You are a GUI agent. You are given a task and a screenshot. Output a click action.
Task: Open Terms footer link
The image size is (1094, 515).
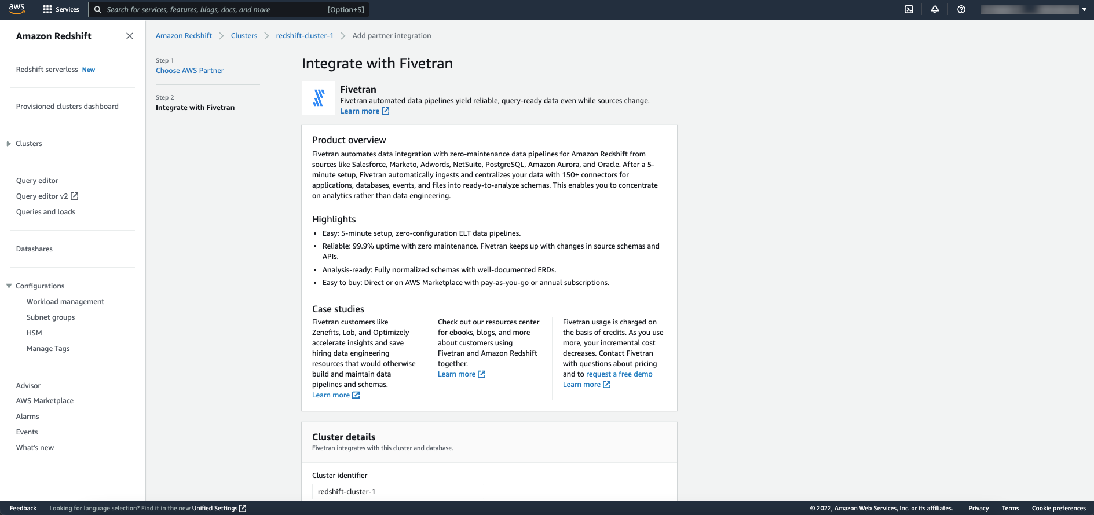click(x=1010, y=508)
